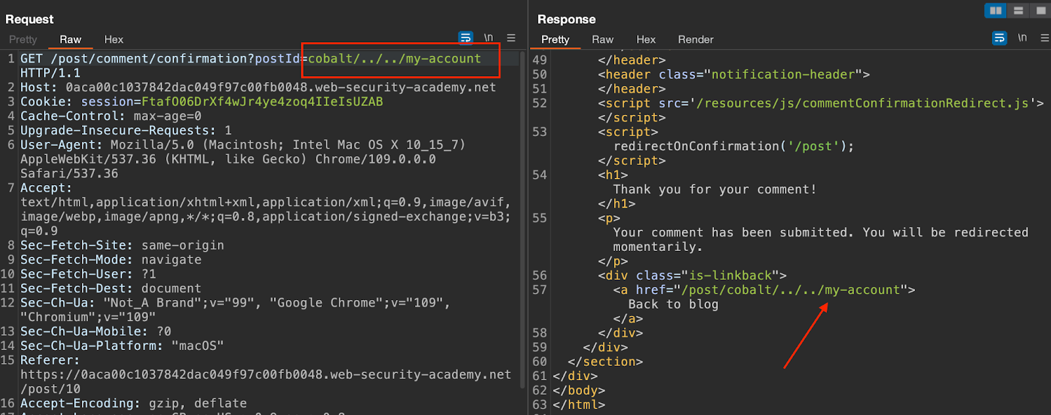Viewport: 1051px width, 415px height.
Task: Open the Hex tab in Request panel
Action: tap(114, 39)
